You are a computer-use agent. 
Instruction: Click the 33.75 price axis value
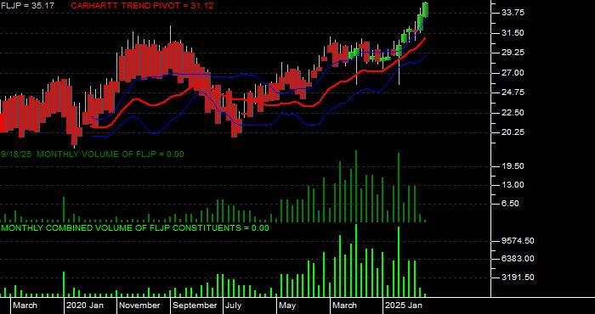pos(513,13)
